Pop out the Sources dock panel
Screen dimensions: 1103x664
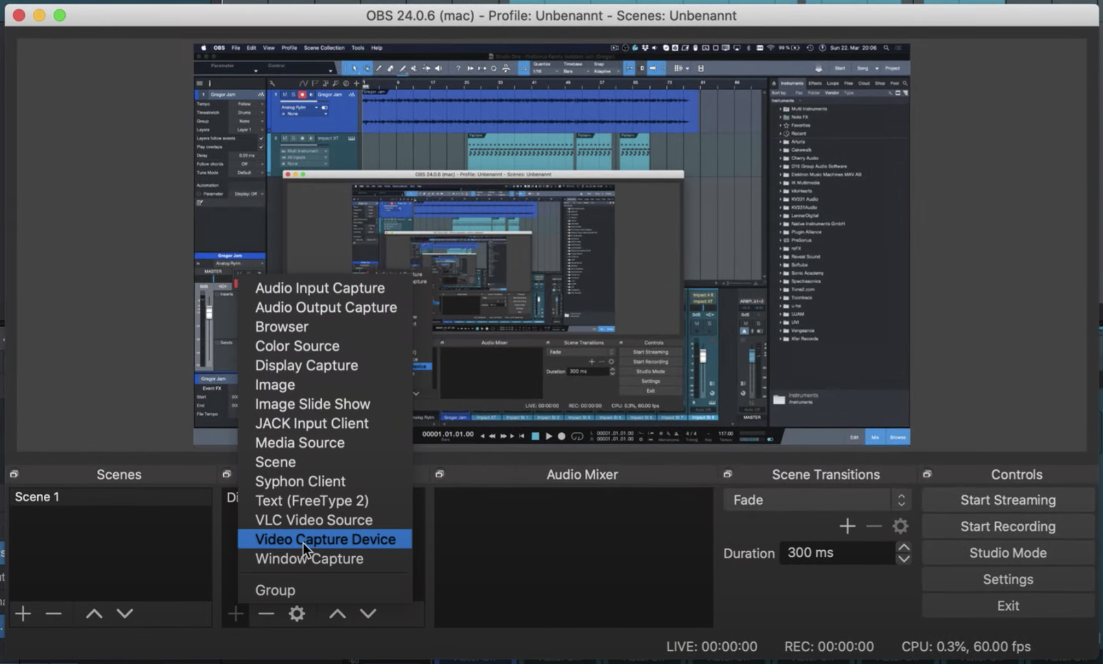(227, 474)
